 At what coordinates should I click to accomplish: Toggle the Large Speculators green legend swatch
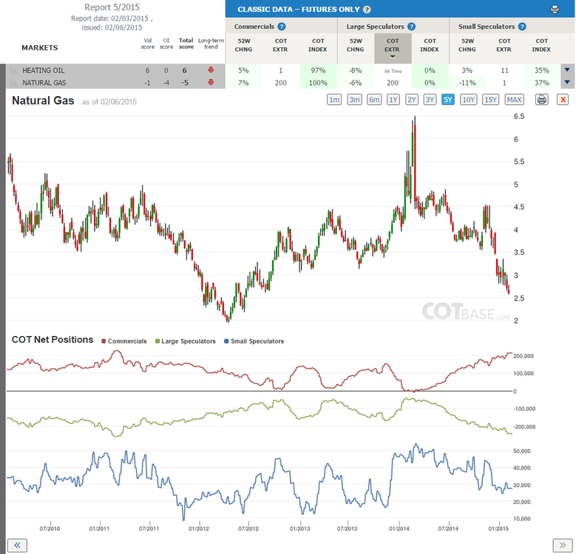[157, 341]
